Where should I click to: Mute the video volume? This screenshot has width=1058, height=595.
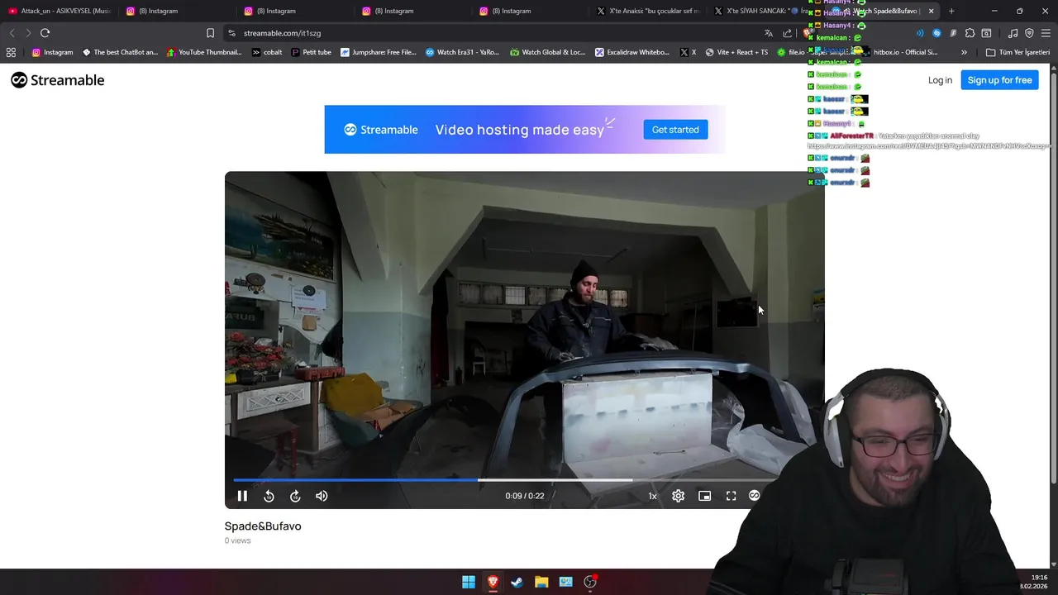[322, 496]
